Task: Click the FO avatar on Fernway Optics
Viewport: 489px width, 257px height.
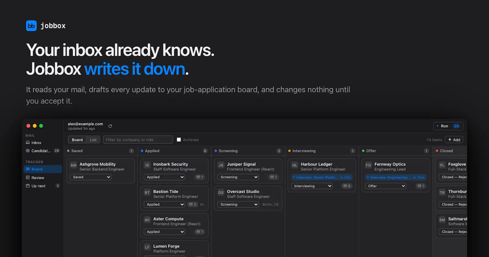Action: 368,165
